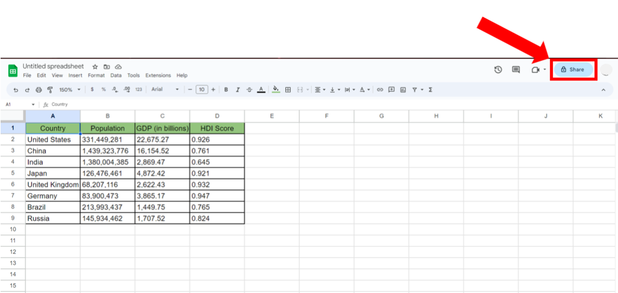Image resolution: width=618 pixels, height=293 pixels.
Task: Click the Share button
Action: (x=573, y=69)
